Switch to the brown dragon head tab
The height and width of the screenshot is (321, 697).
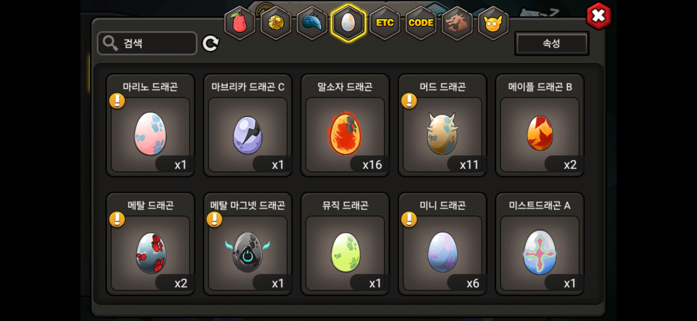(x=457, y=23)
